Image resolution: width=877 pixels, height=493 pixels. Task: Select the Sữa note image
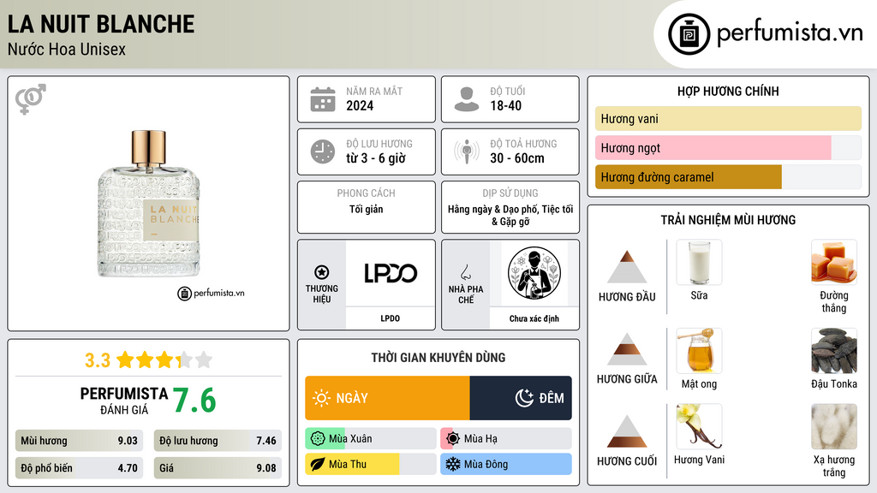tap(699, 262)
